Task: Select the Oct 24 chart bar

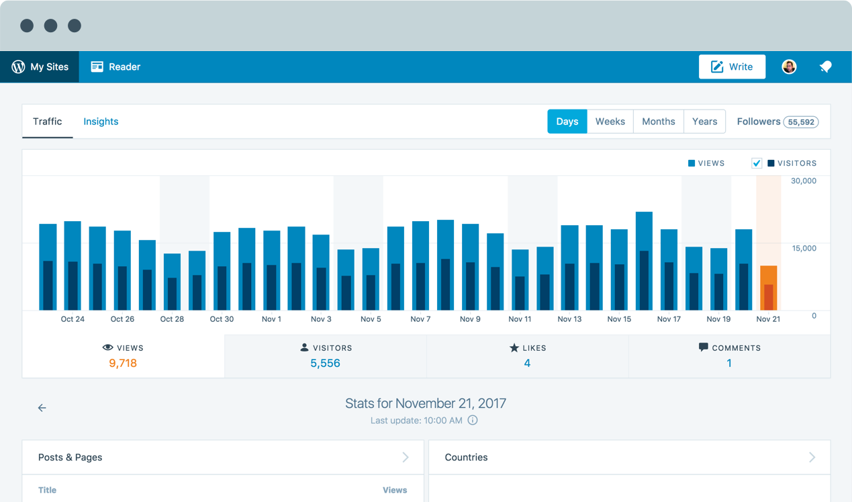Action: (x=73, y=265)
